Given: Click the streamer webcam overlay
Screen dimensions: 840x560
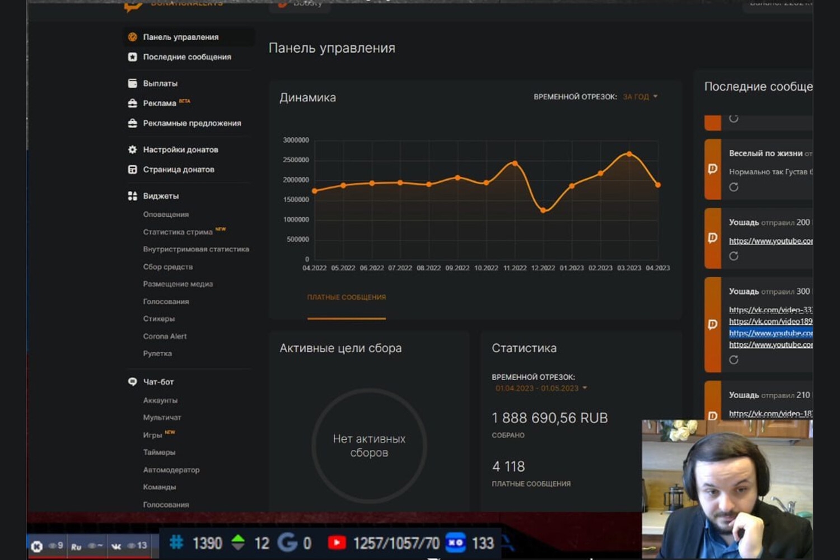Looking at the screenshot, I should (x=727, y=489).
